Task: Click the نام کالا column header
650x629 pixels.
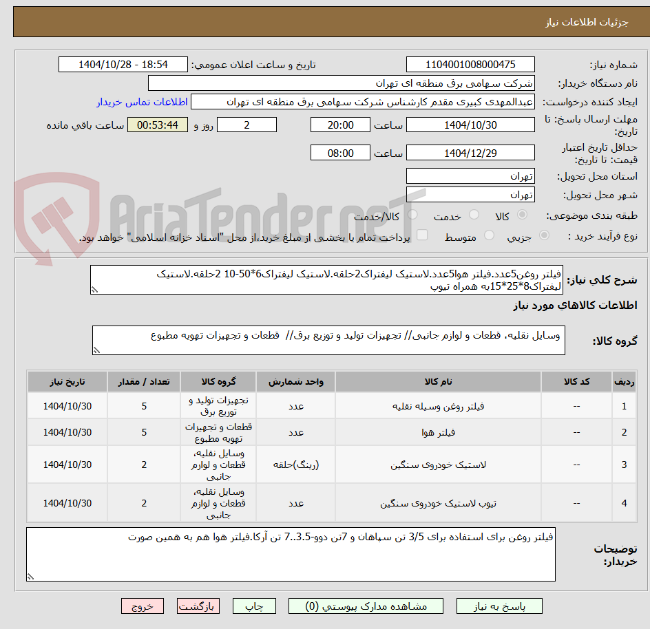Action: (438, 382)
